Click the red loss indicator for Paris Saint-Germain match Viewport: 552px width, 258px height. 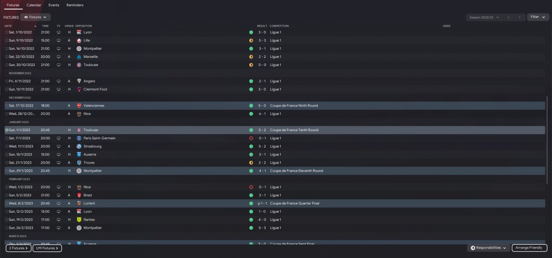[x=251, y=138]
